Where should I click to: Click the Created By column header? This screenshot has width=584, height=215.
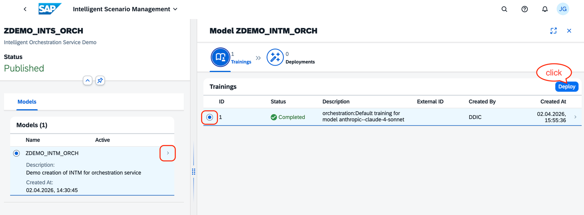point(482,102)
